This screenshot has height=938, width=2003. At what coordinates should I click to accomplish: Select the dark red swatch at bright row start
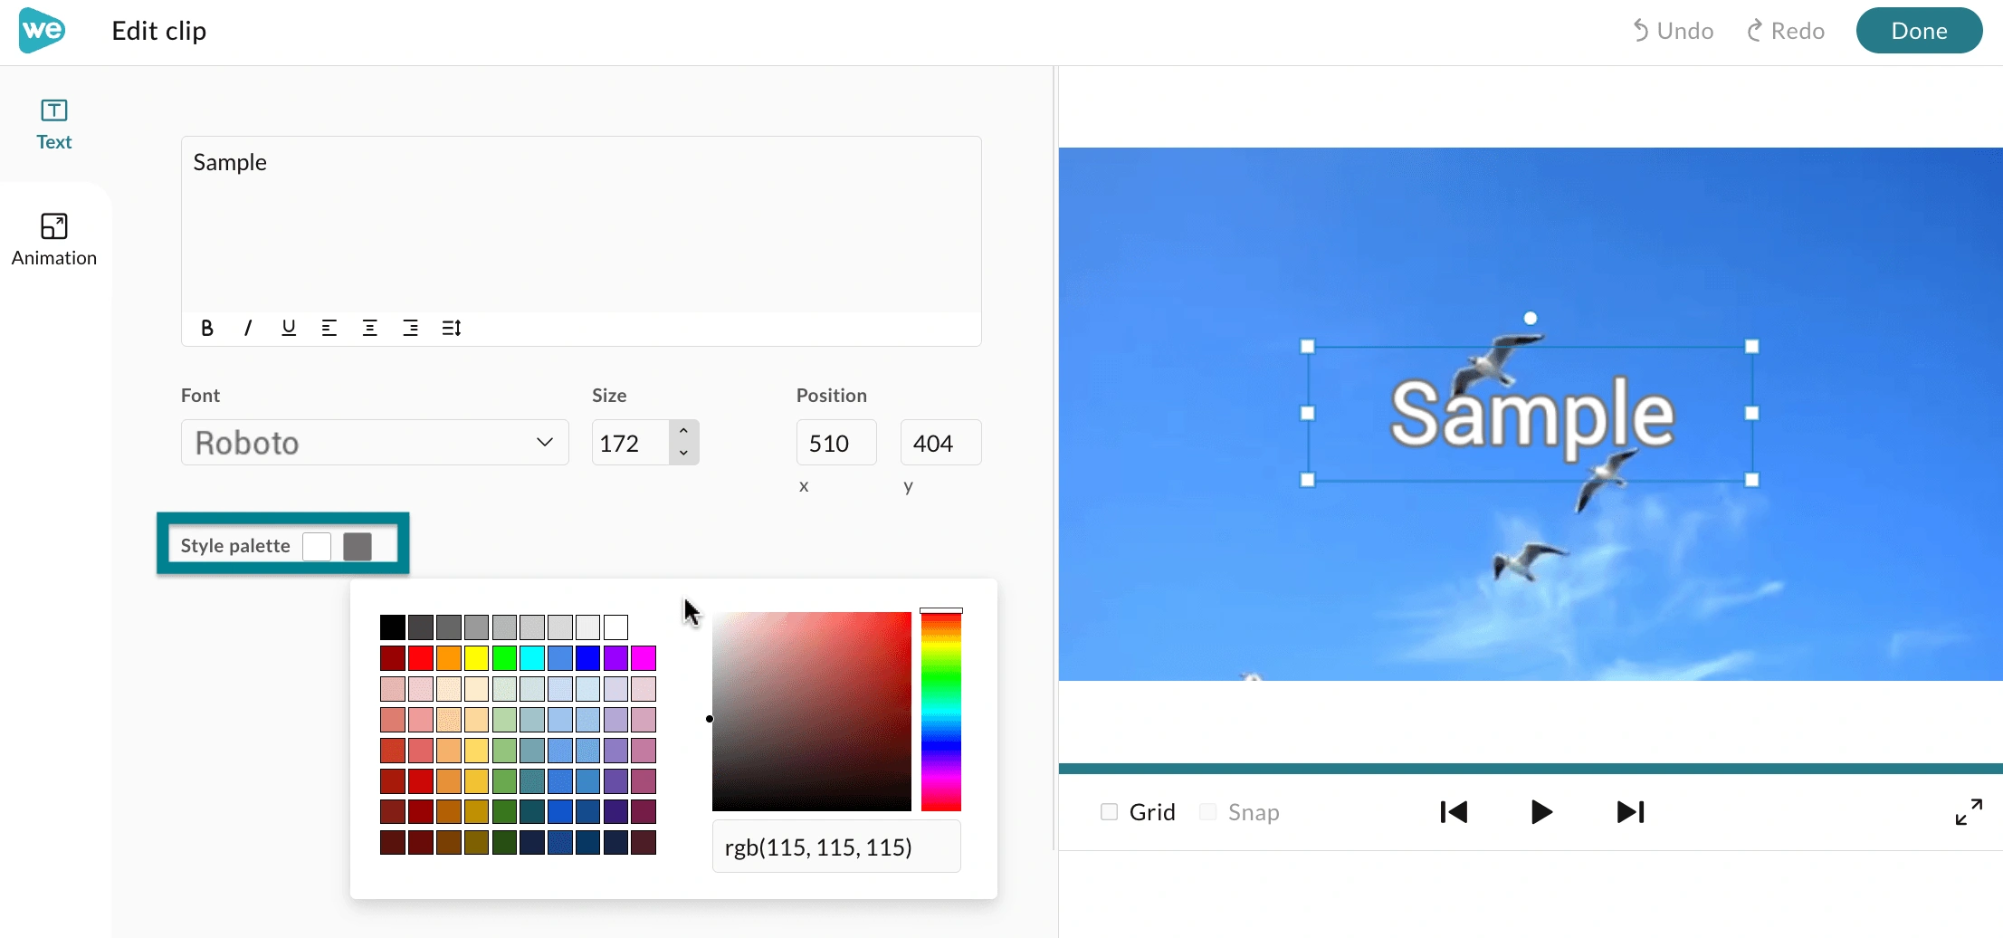click(x=393, y=658)
